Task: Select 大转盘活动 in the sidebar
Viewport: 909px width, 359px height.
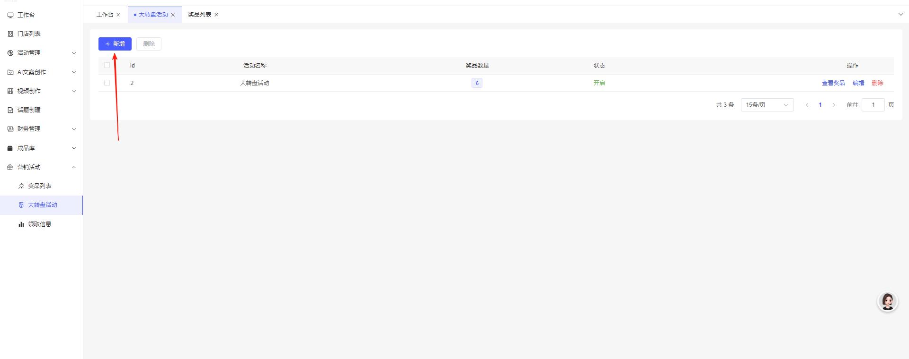Action: [43, 205]
